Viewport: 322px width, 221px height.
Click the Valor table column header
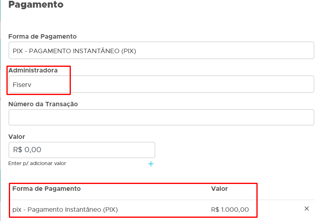[219, 188]
